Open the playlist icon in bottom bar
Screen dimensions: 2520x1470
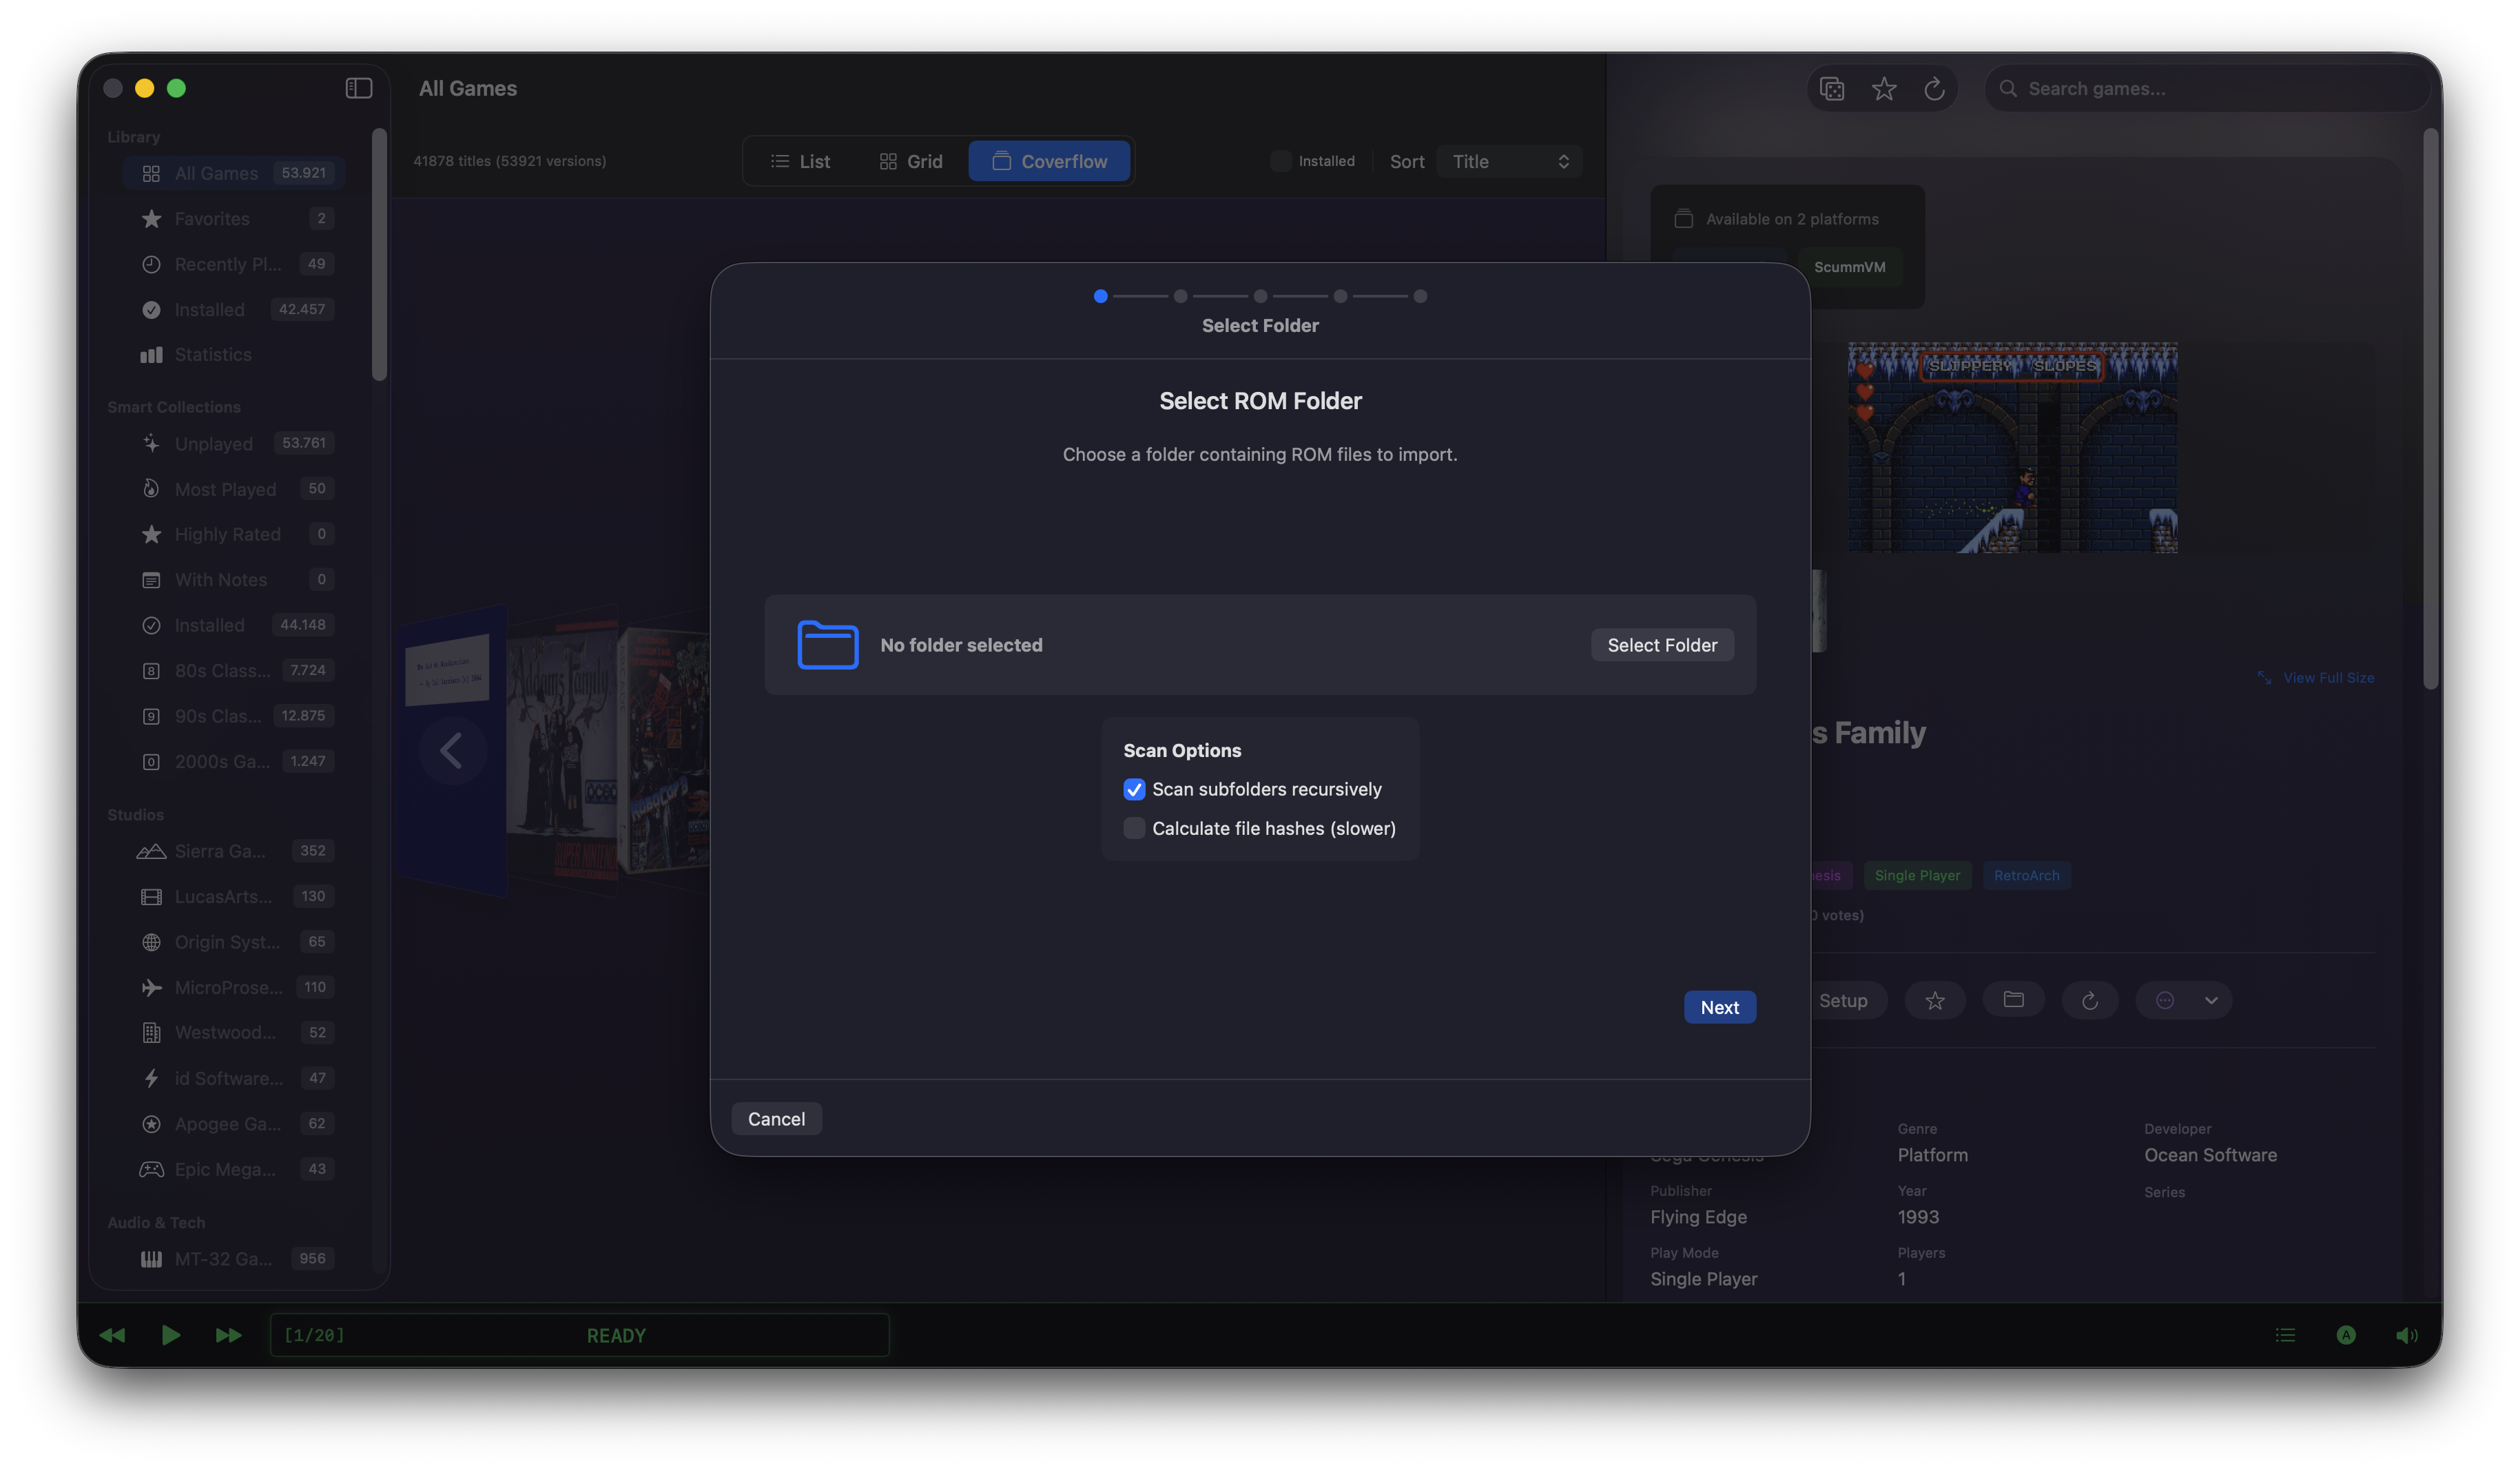[2285, 1335]
